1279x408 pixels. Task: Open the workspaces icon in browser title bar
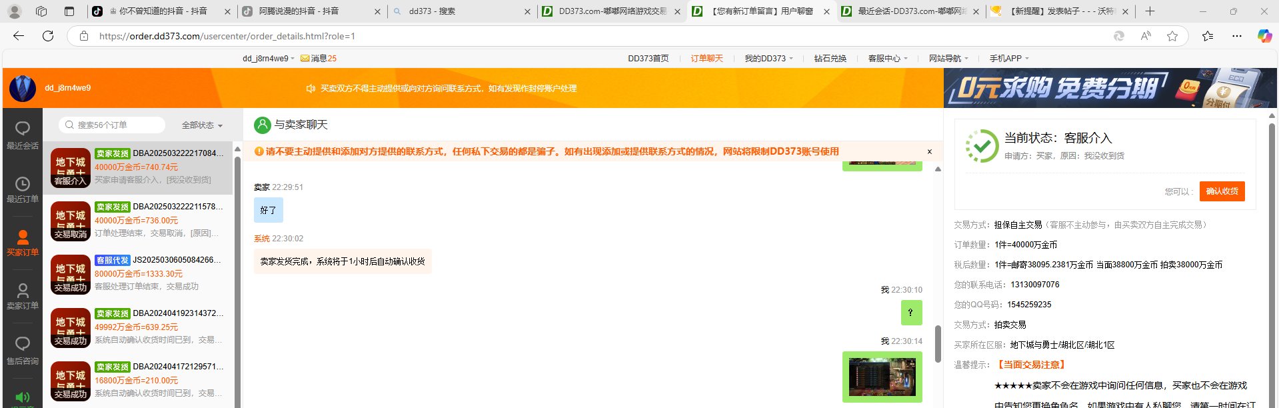(x=41, y=11)
